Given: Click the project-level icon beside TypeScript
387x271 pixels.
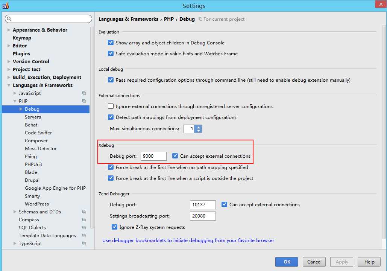Looking at the screenshot, I should (84, 243).
